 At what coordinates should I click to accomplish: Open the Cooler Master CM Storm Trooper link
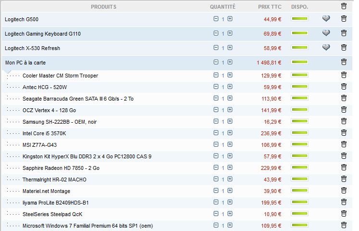(x=60, y=76)
